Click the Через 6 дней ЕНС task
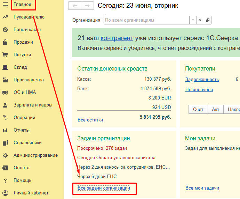 coord(97,176)
